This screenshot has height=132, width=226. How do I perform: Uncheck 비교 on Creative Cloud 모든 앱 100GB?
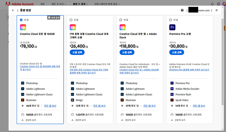tap(21, 20)
